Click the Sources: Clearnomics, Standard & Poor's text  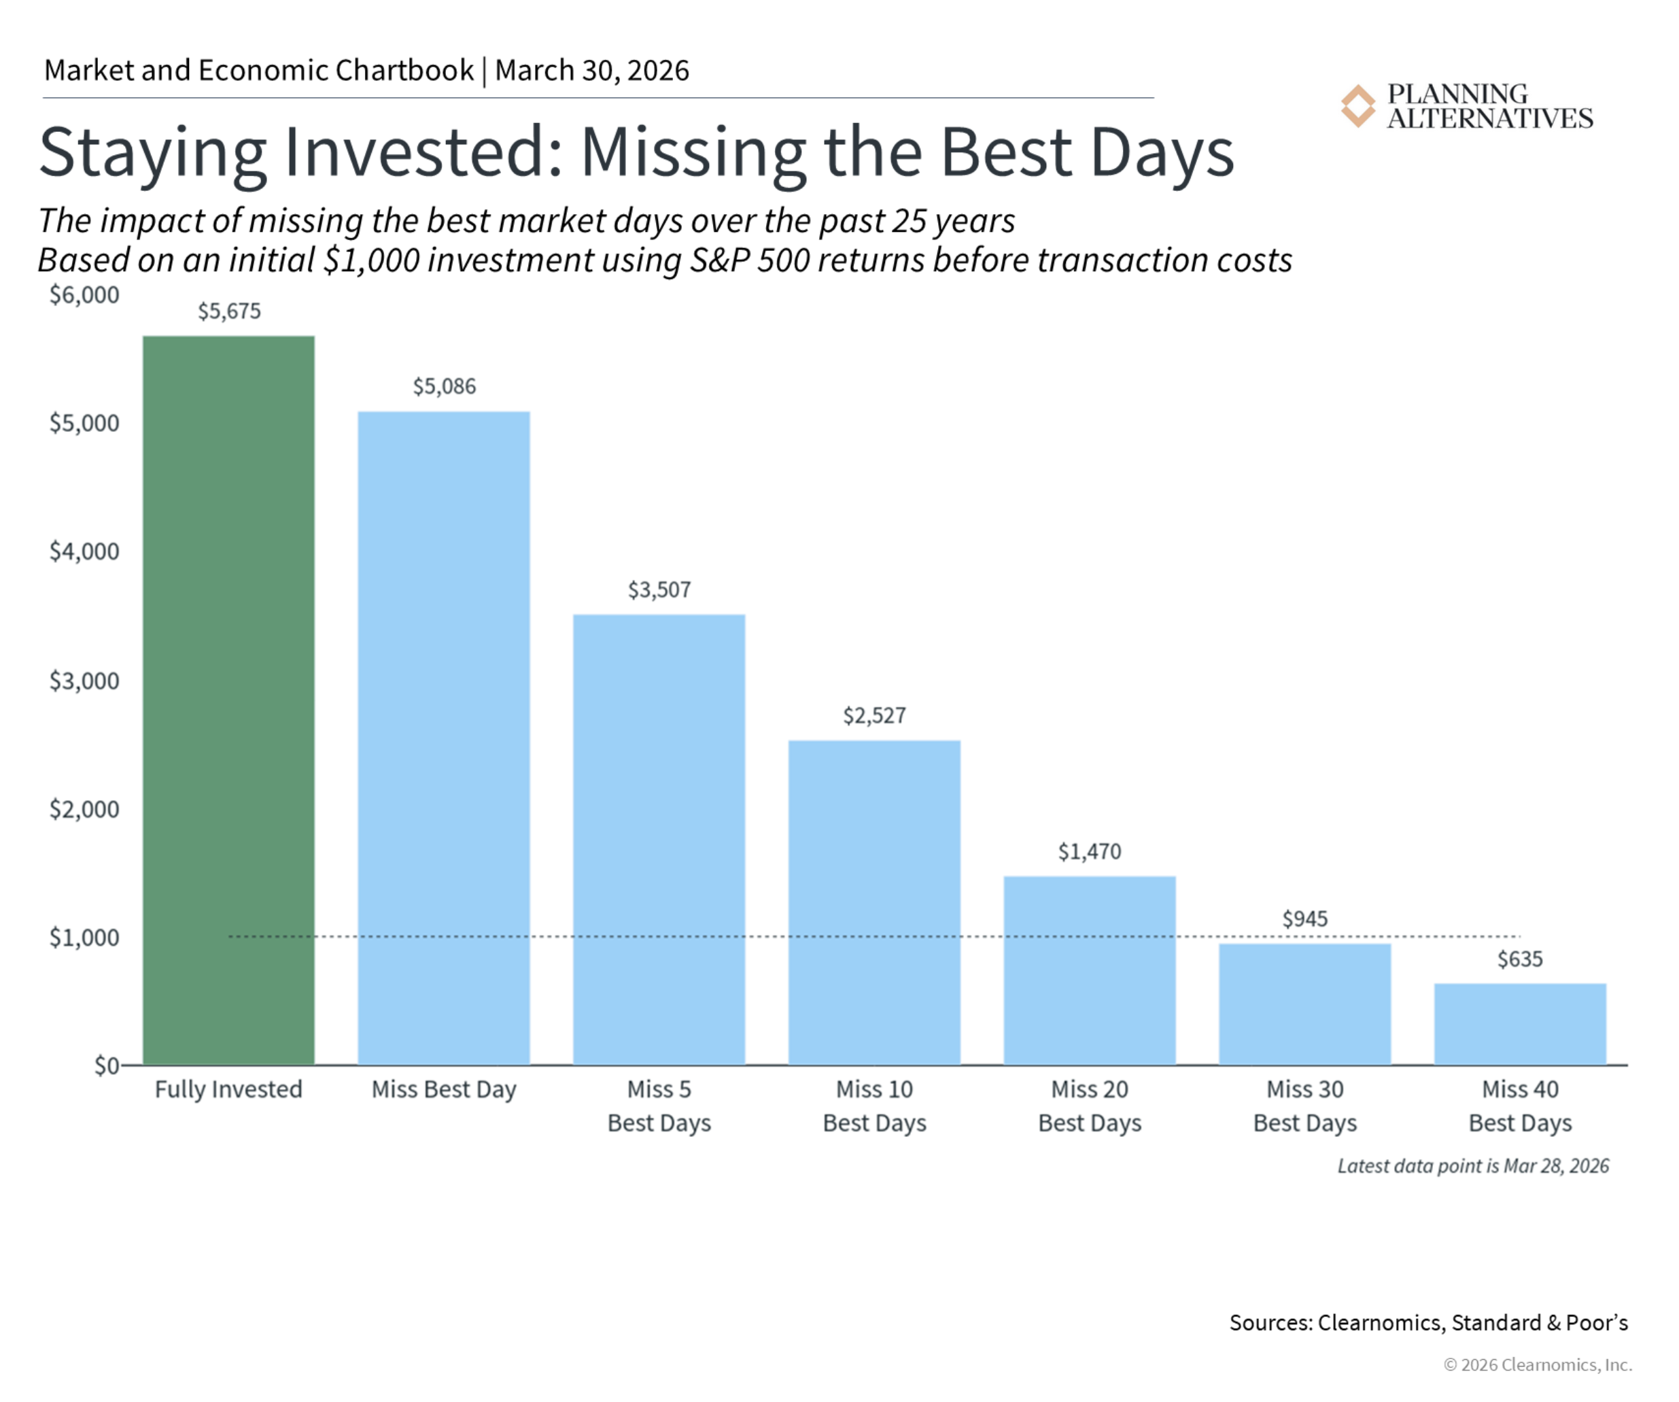click(1428, 1323)
